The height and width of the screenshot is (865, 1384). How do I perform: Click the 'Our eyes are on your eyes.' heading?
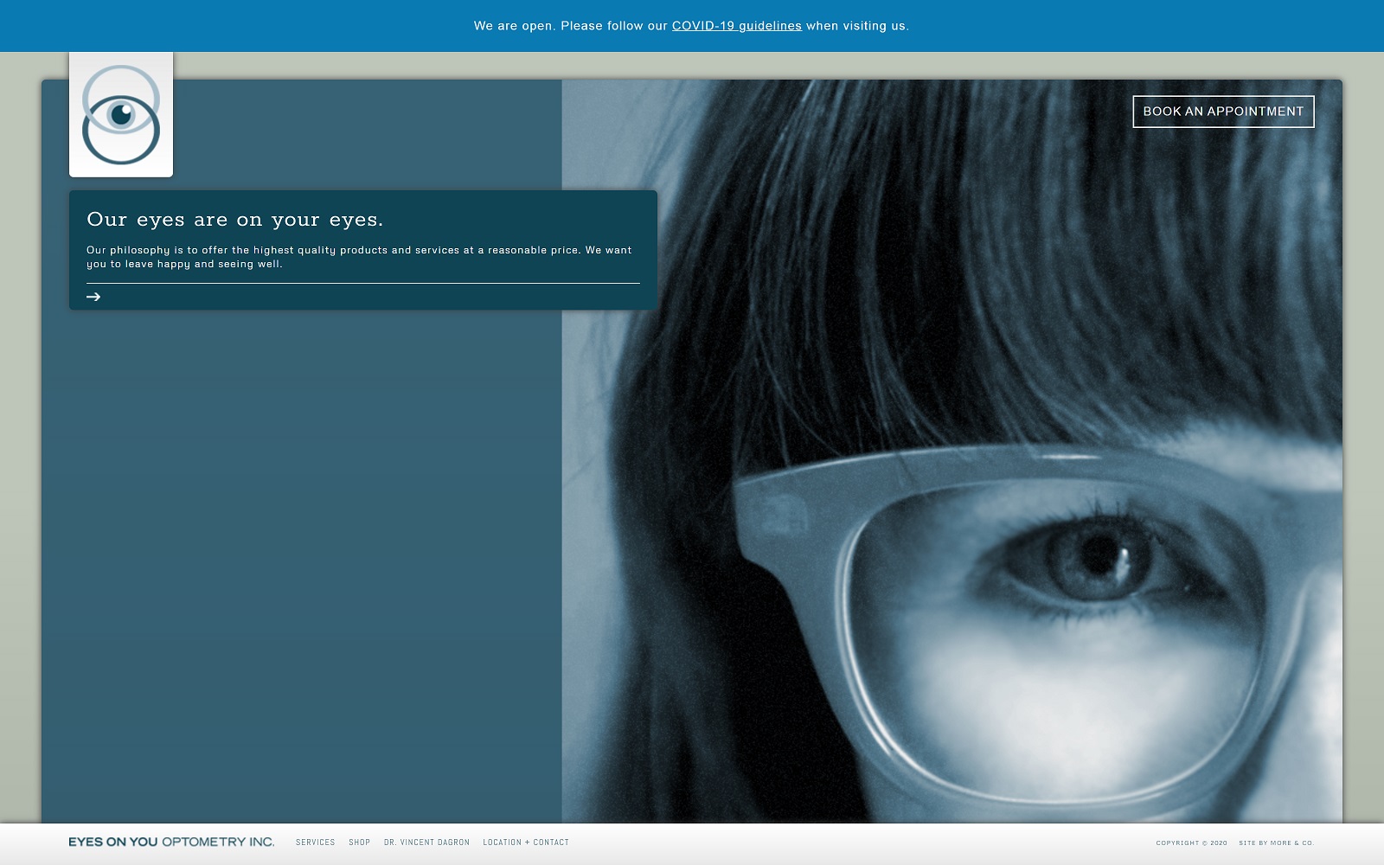tap(234, 220)
